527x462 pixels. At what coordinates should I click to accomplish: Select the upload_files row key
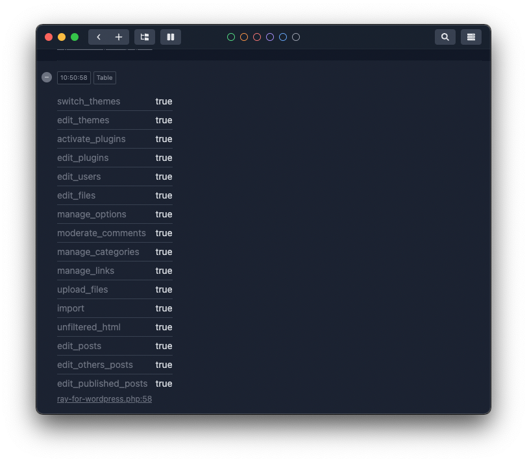[82, 289]
